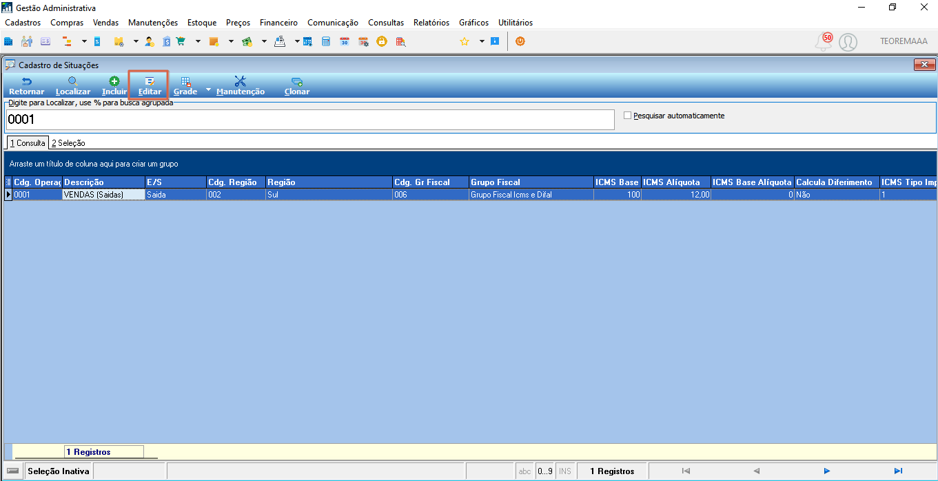The image size is (938, 481).
Task: Click the dollar price tag icon
Action: coord(166,41)
